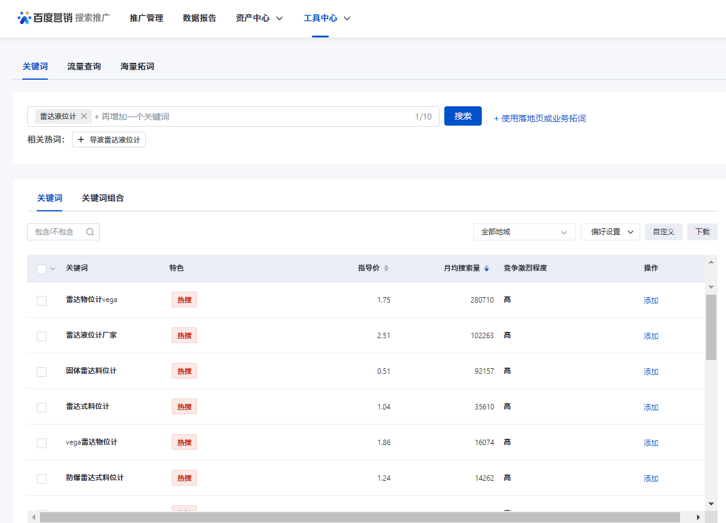The width and height of the screenshot is (726, 523).
Task: Remove the 雷达液位计 keyword tag
Action: point(84,116)
